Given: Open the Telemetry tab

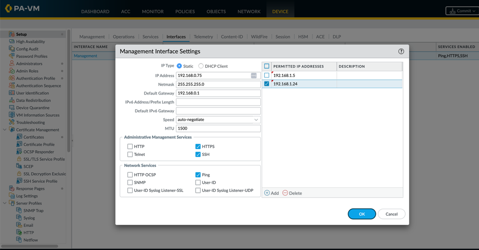Looking at the screenshot, I should [x=203, y=37].
